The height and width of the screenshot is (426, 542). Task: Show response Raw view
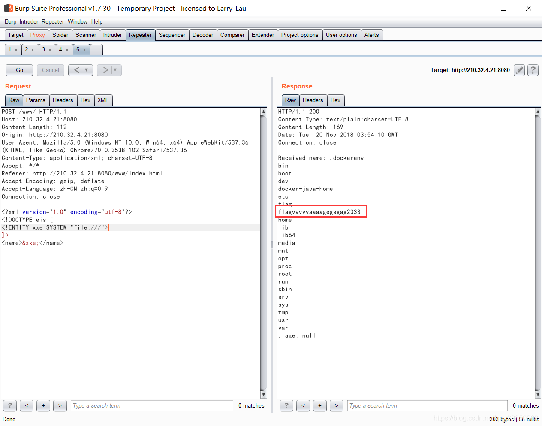tap(291, 100)
